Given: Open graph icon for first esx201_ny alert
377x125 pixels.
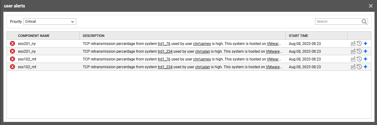Looking at the screenshot, I should click(x=353, y=44).
